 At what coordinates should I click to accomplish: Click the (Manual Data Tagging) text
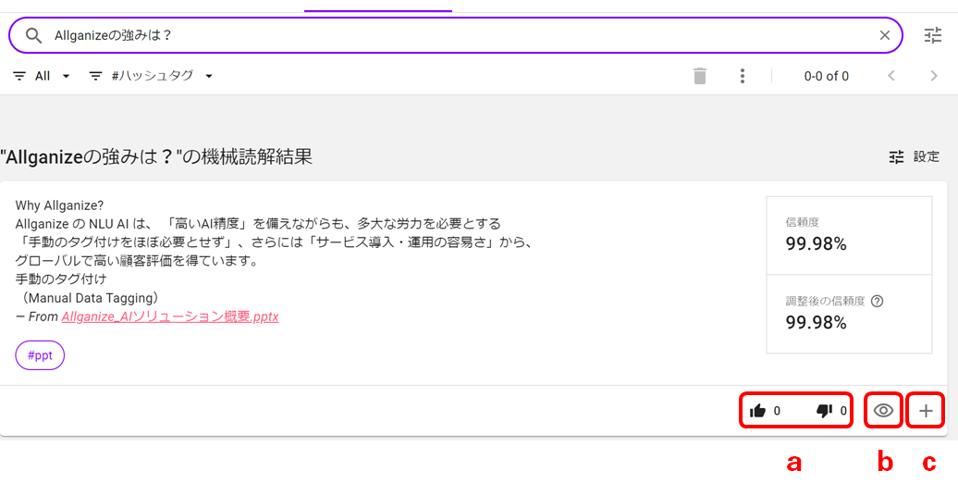pyautogui.click(x=89, y=298)
